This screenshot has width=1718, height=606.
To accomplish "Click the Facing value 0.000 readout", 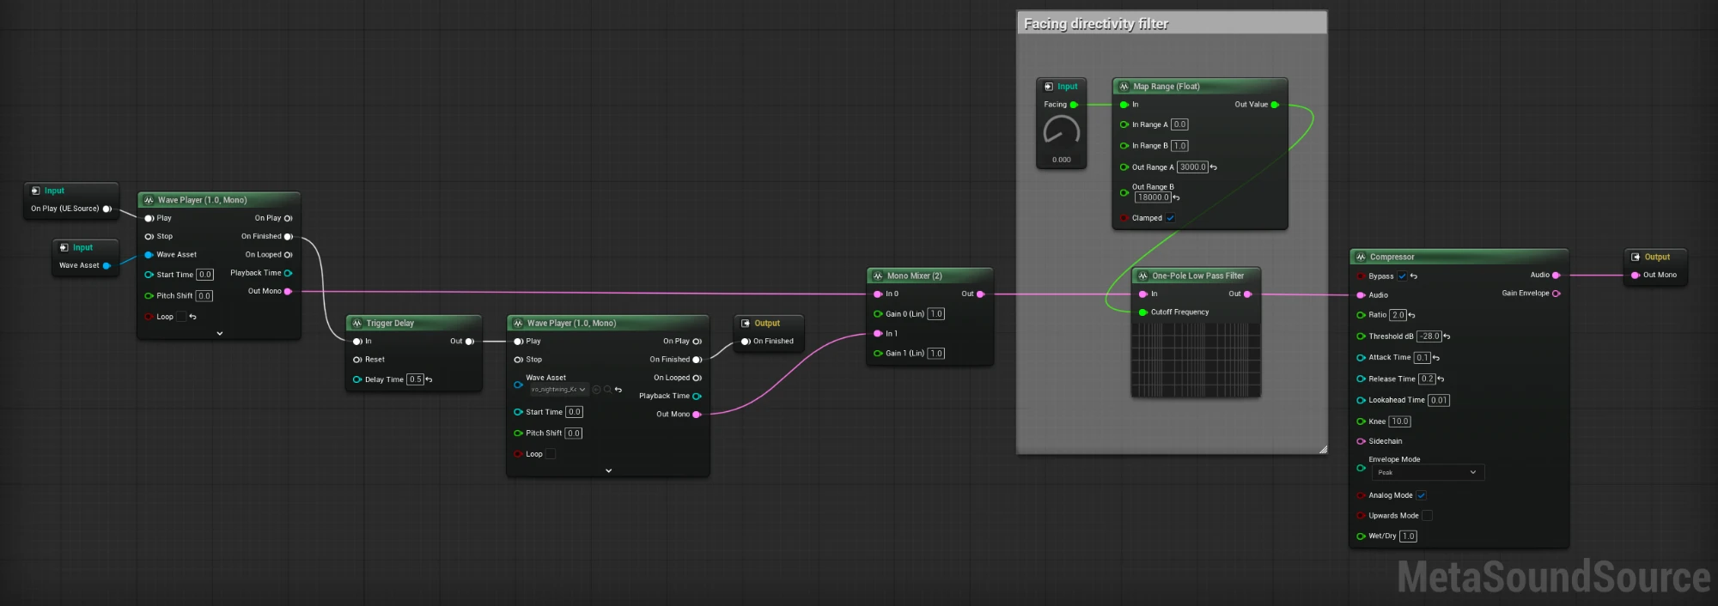I will [x=1062, y=160].
